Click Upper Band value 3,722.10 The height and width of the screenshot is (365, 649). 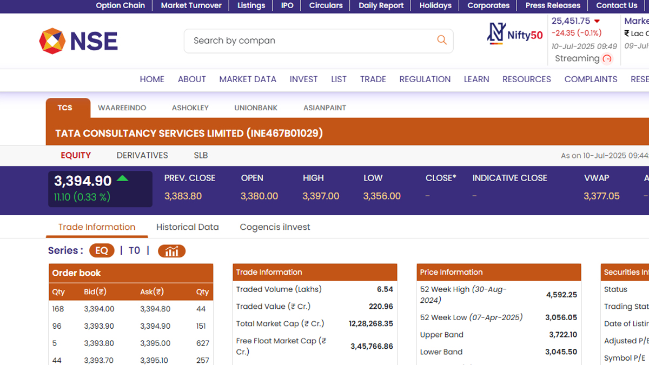[563, 335]
